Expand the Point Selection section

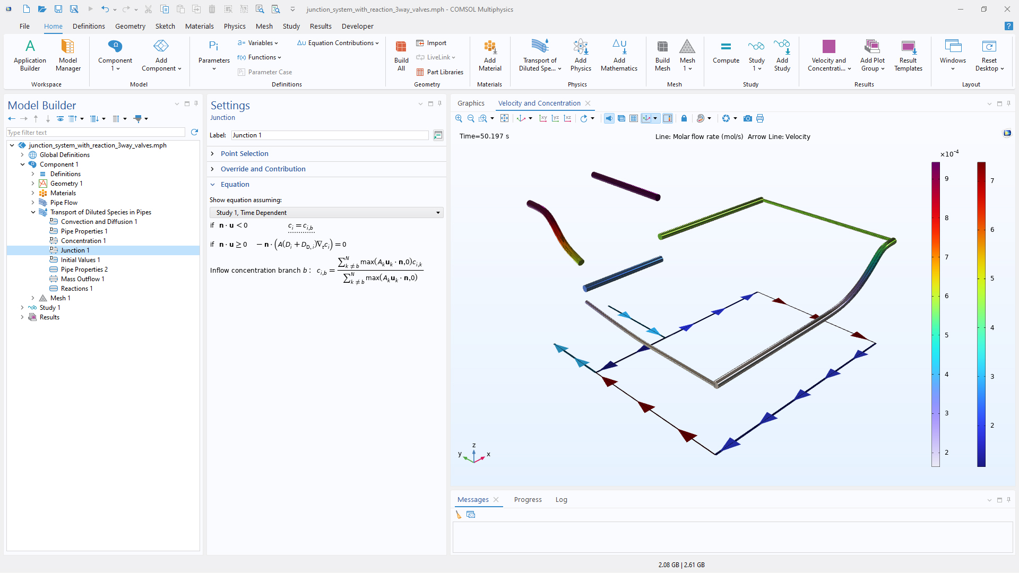click(244, 153)
